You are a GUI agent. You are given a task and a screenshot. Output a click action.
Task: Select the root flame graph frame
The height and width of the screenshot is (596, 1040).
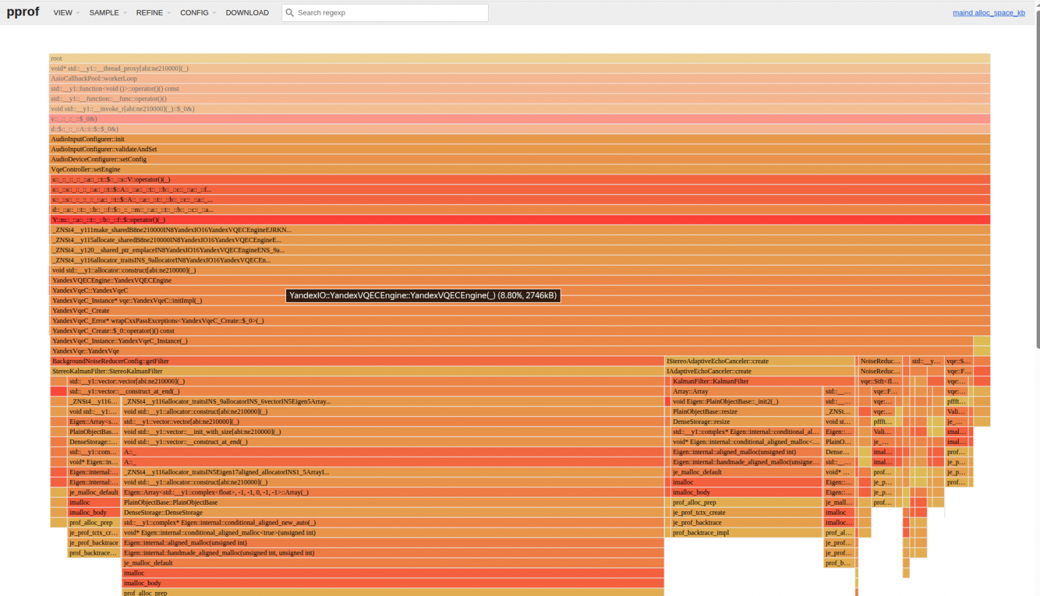pos(519,59)
